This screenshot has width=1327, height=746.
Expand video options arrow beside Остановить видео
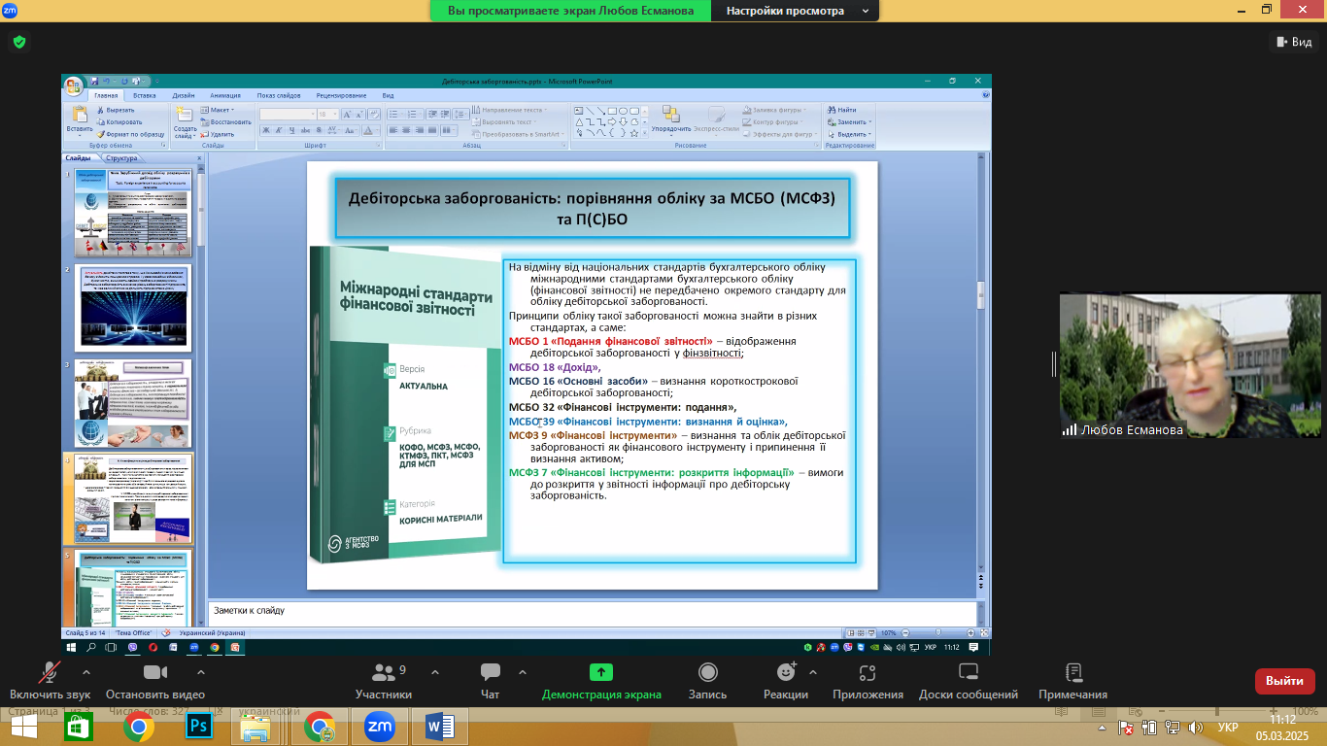[x=201, y=672]
